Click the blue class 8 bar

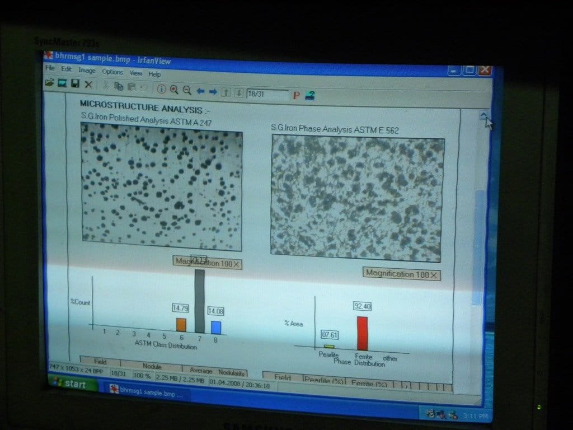click(216, 327)
